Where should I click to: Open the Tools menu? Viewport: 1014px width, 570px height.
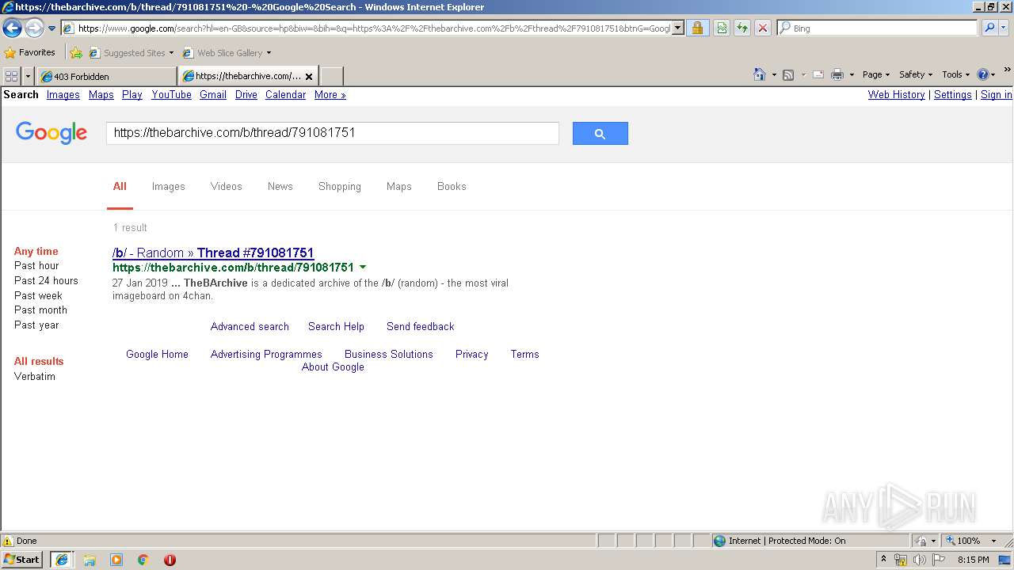[955, 74]
